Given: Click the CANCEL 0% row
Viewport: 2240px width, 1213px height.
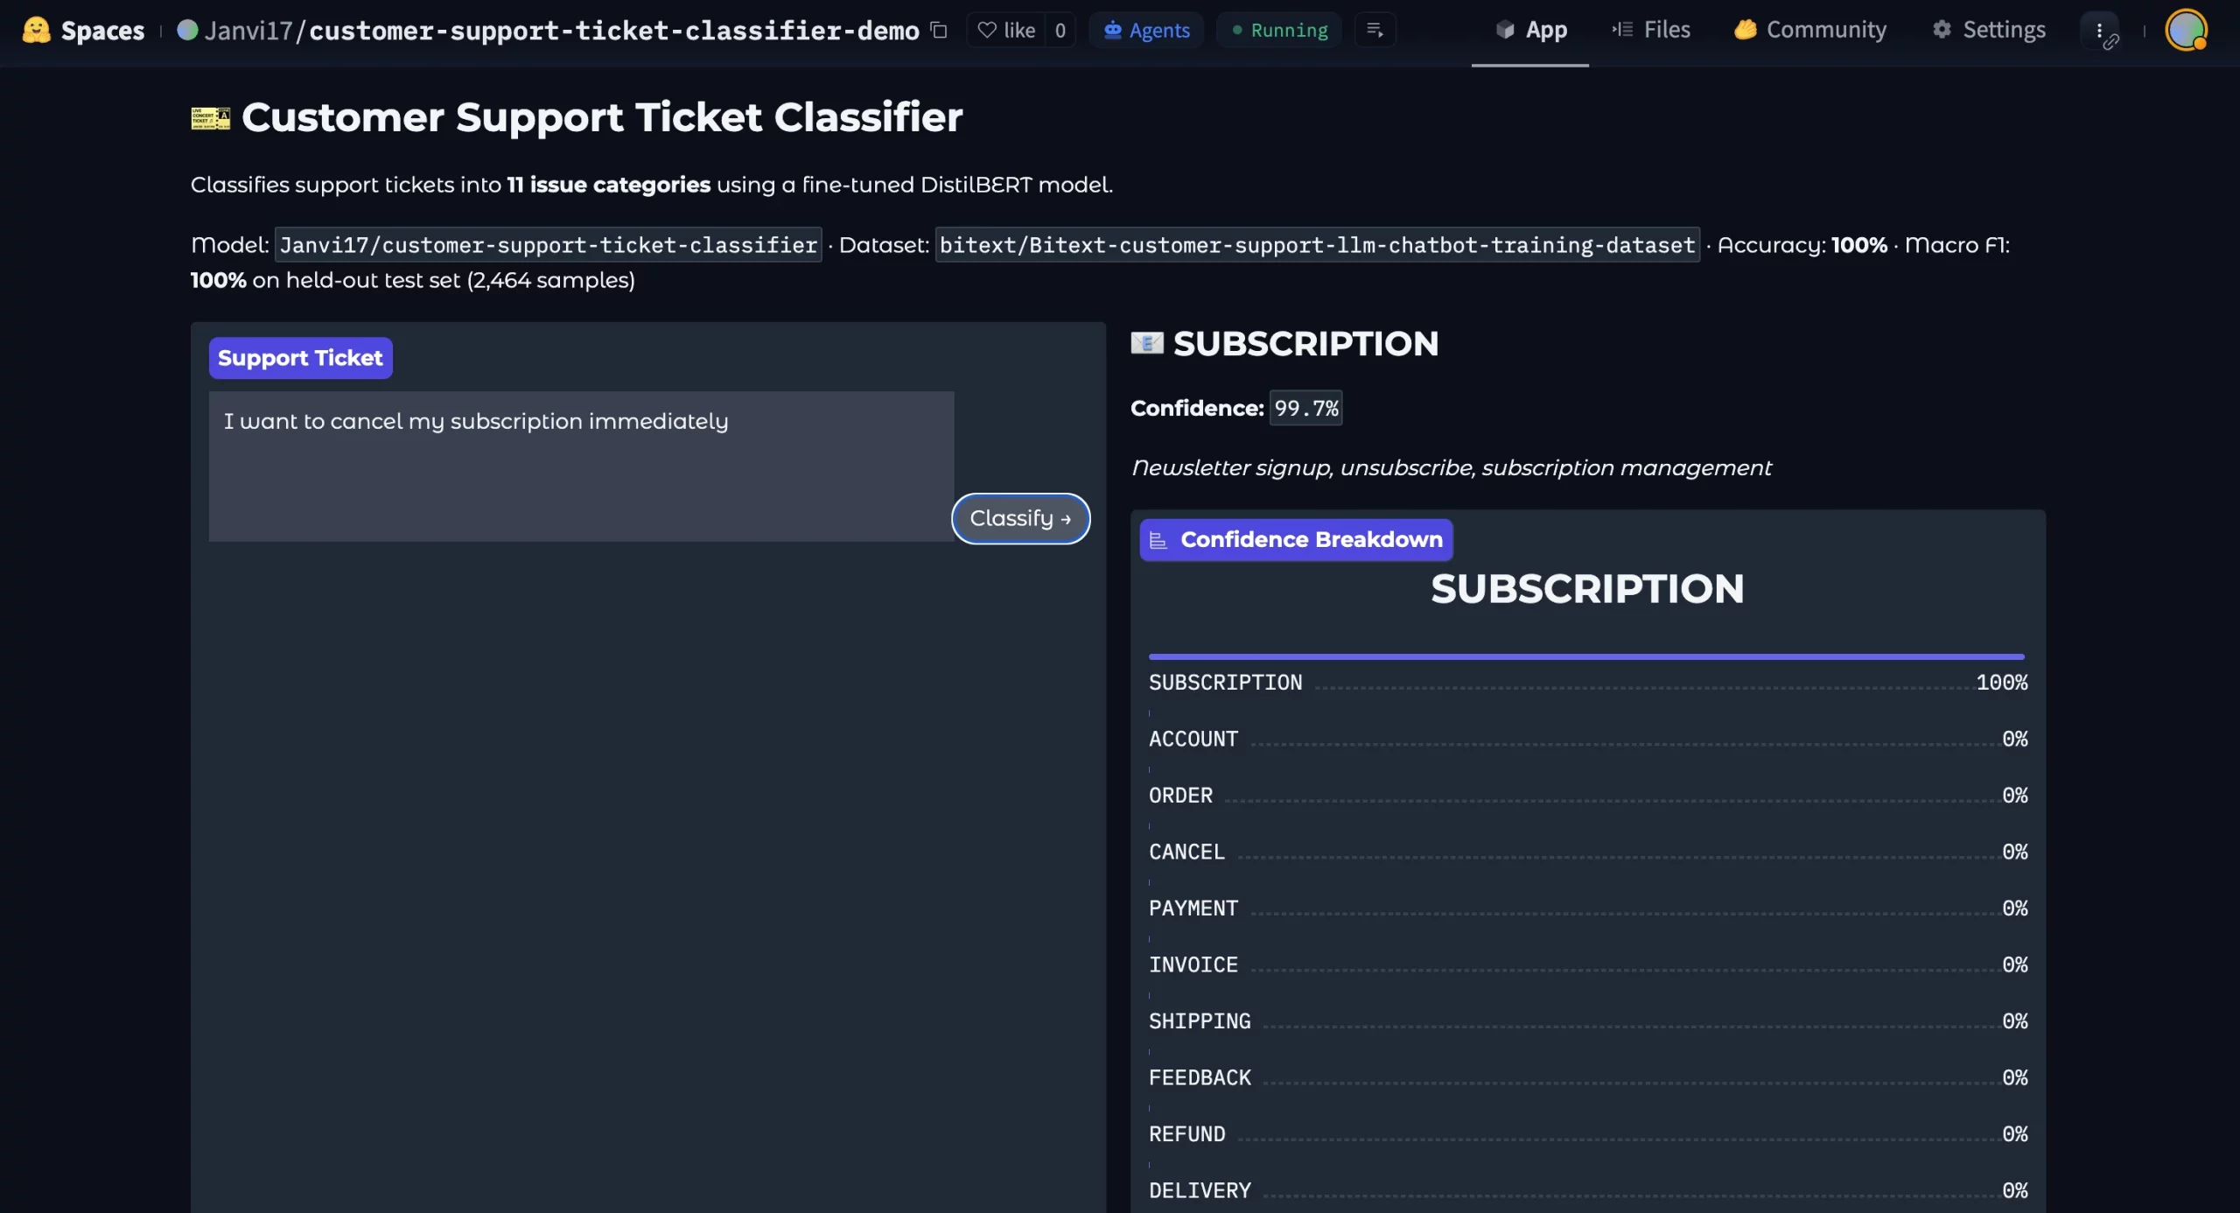Looking at the screenshot, I should 1588,852.
